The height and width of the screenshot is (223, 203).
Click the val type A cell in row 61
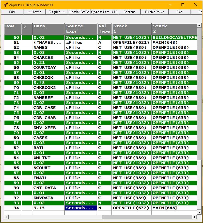click(x=104, y=43)
